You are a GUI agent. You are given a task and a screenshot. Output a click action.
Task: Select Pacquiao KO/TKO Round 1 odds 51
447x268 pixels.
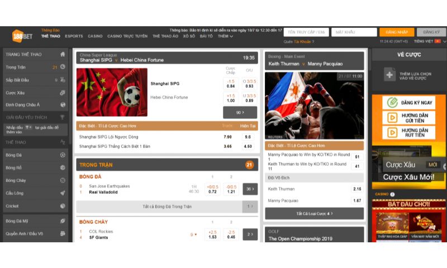(x=357, y=157)
